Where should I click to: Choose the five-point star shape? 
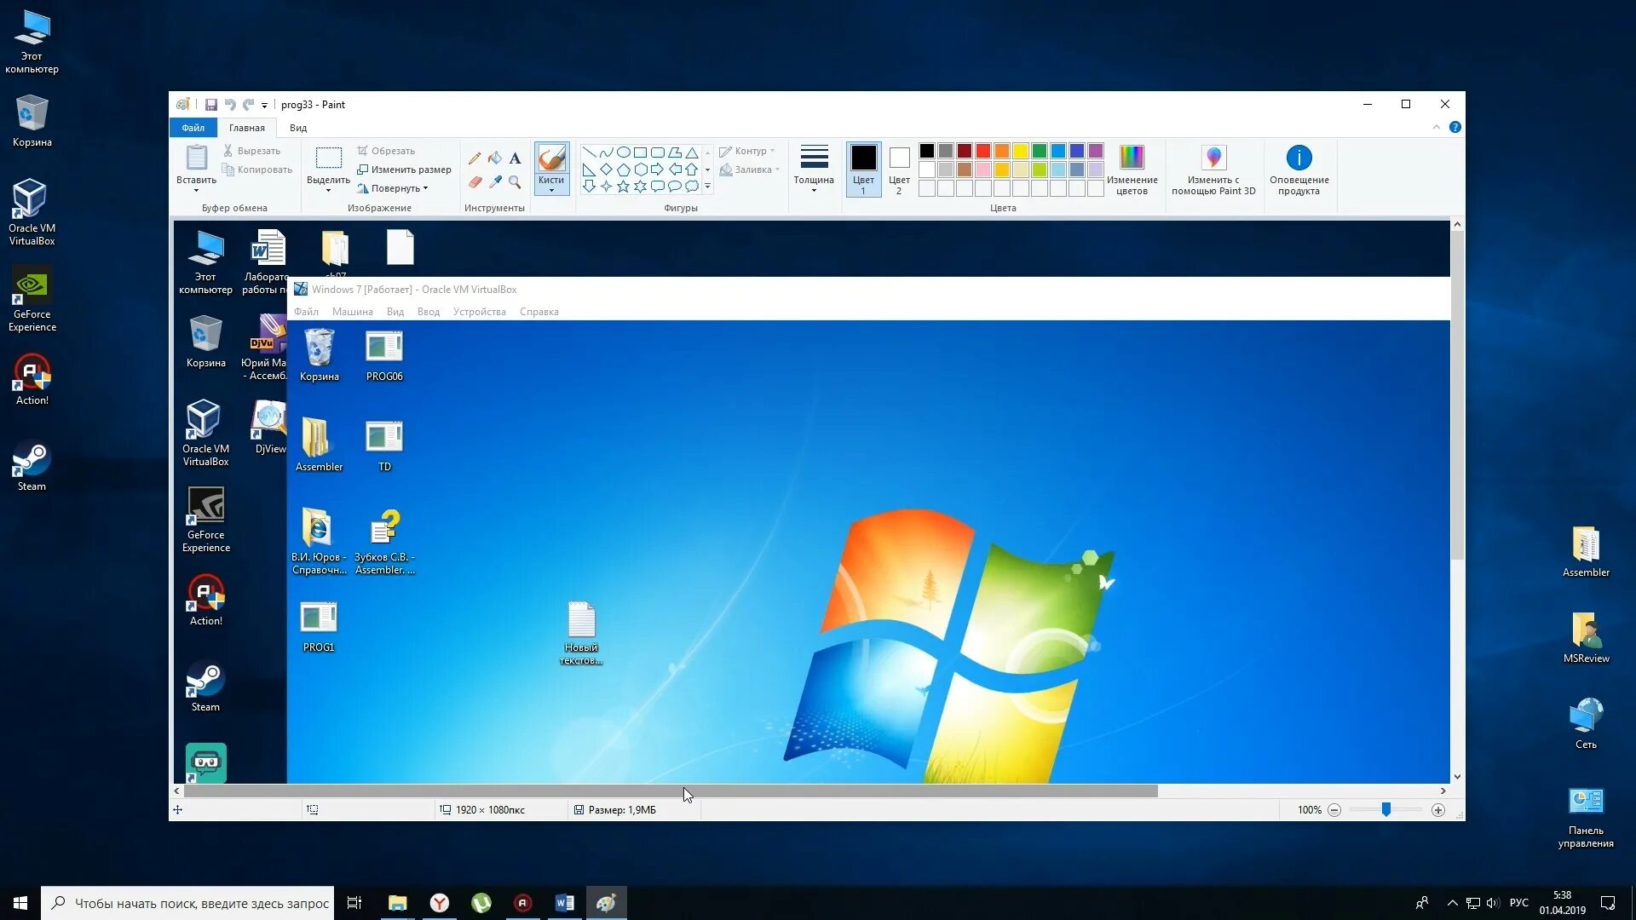(x=623, y=187)
